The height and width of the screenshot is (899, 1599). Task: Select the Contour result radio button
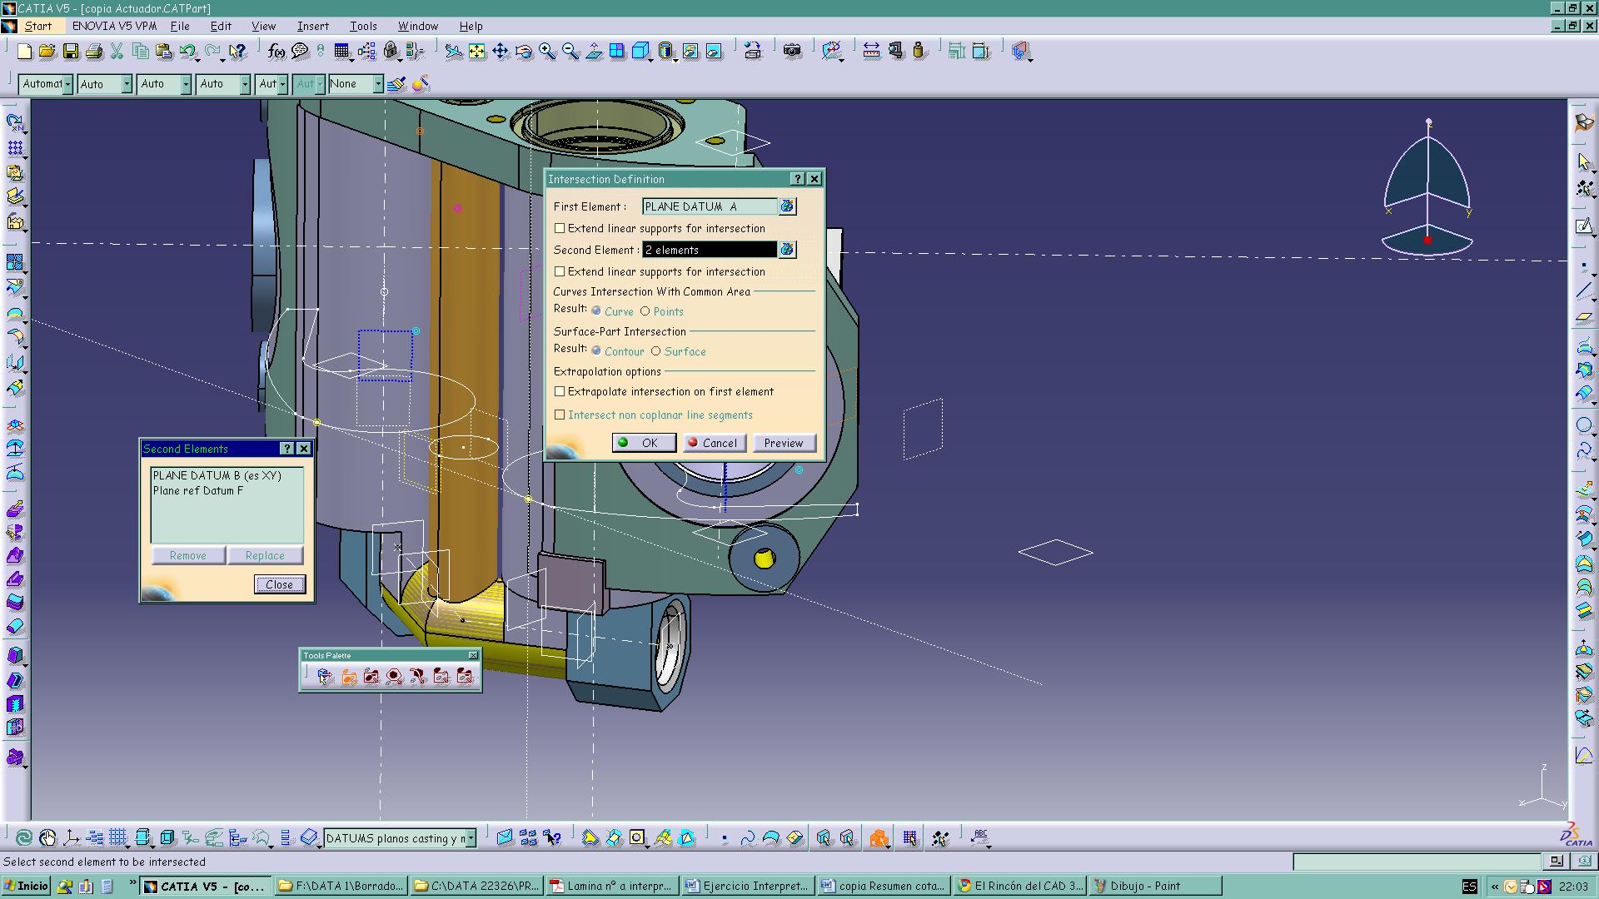click(596, 350)
